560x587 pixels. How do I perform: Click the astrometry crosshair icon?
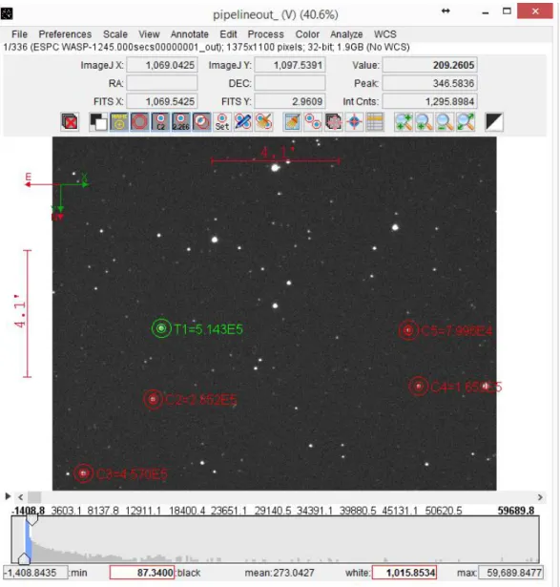coord(354,121)
